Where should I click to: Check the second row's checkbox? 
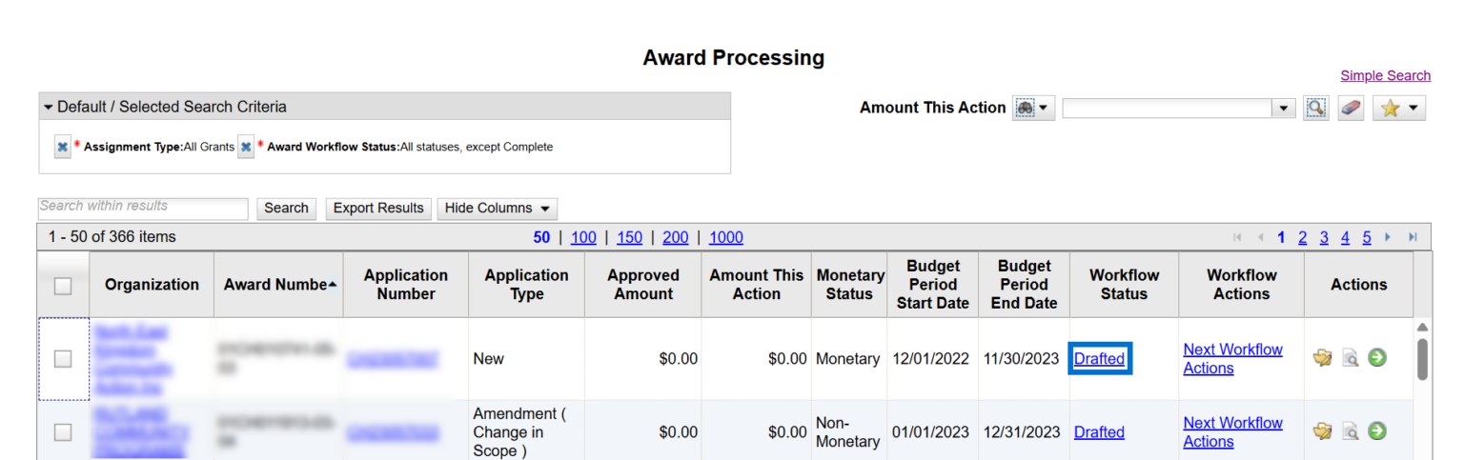63,432
